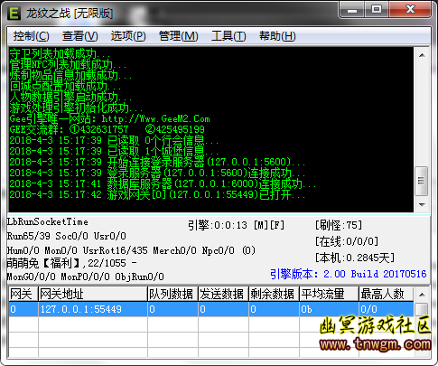Click the 炼制物品信息加载成功 log line

click(x=70, y=76)
